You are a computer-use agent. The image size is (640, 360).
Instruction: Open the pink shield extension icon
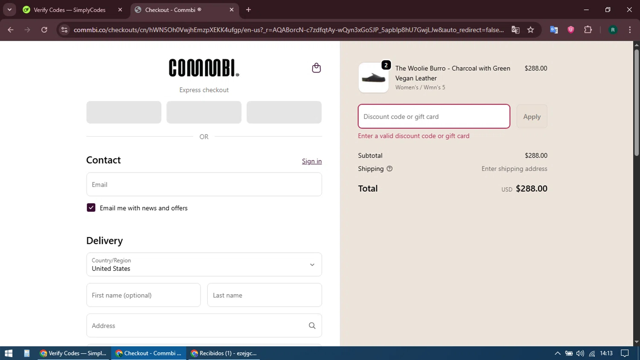click(x=571, y=30)
